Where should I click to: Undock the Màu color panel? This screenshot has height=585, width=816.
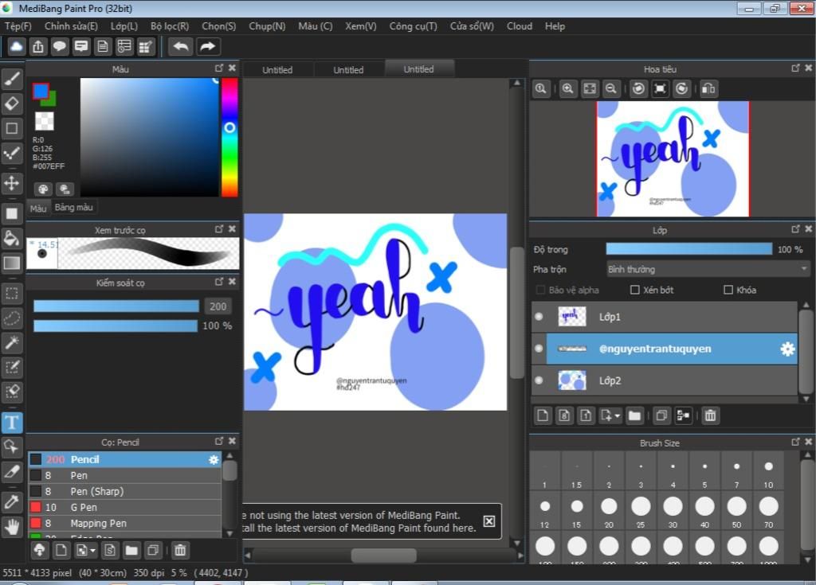[x=219, y=68]
